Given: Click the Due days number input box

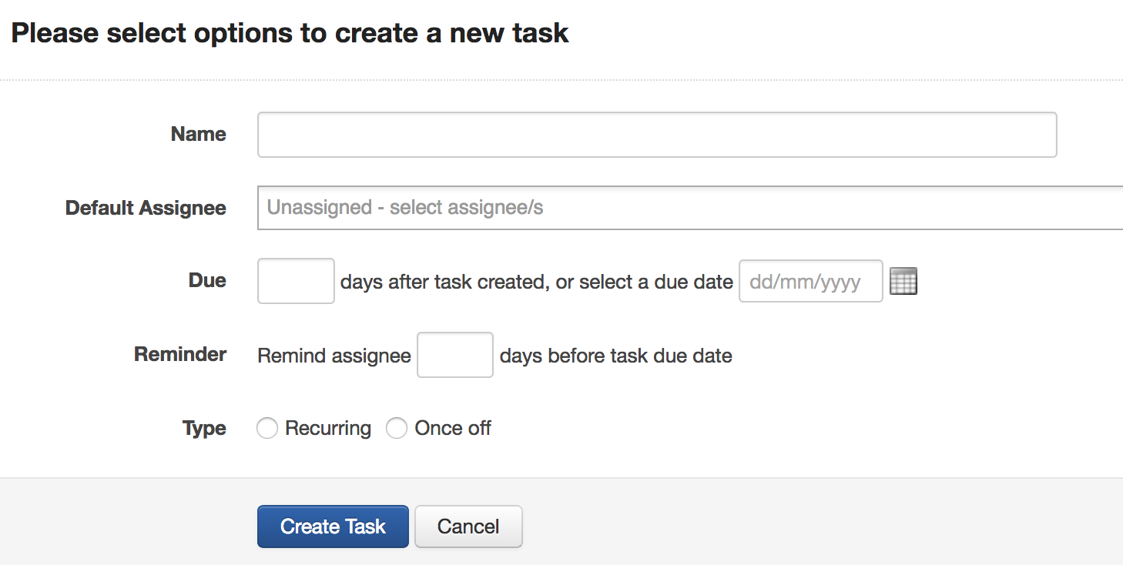Looking at the screenshot, I should point(296,281).
